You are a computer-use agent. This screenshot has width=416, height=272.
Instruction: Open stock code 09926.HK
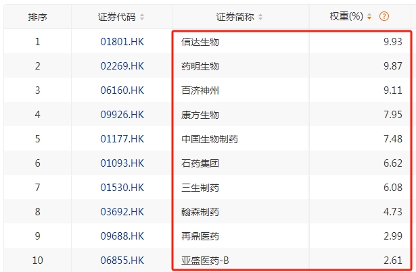click(x=122, y=115)
